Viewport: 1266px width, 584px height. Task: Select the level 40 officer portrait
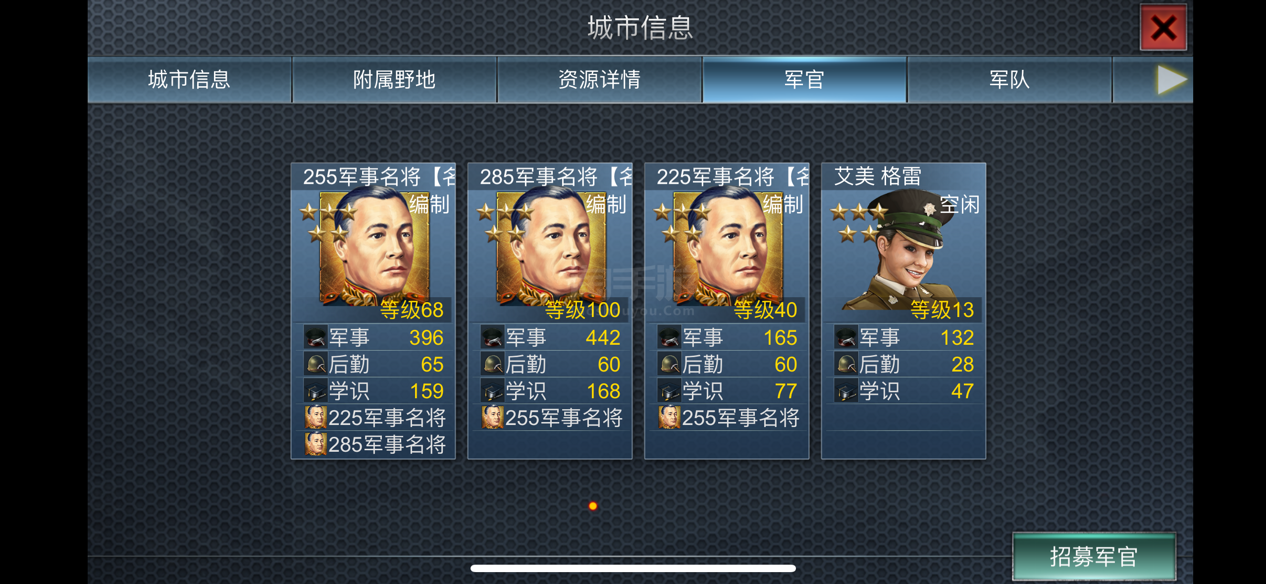[728, 249]
